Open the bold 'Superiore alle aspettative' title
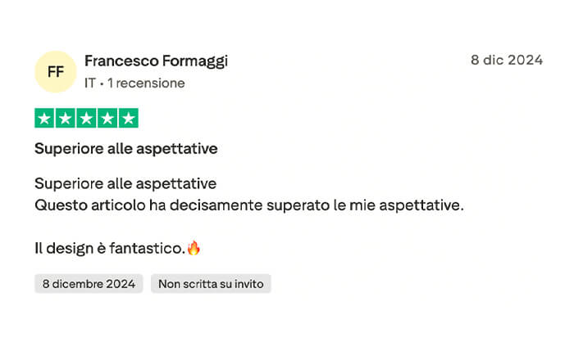The height and width of the screenshot is (347, 574). (125, 149)
